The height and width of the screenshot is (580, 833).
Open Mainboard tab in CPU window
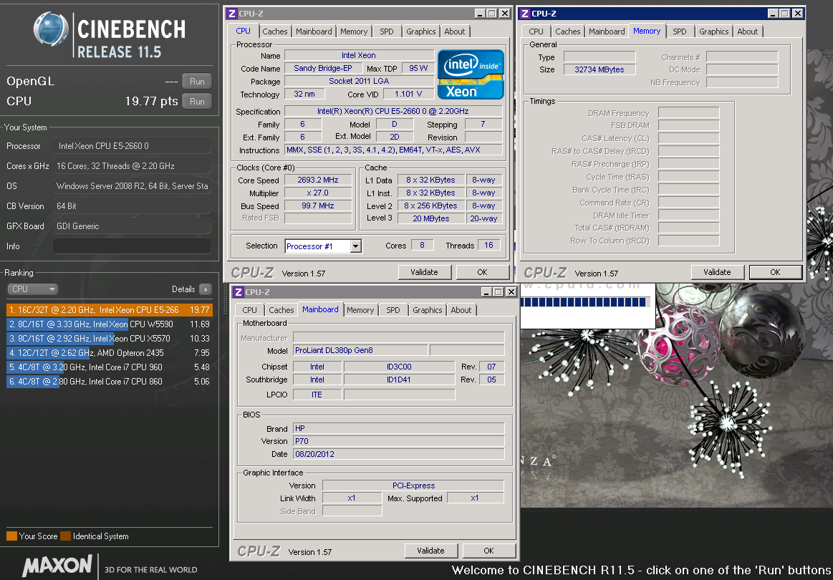[314, 32]
